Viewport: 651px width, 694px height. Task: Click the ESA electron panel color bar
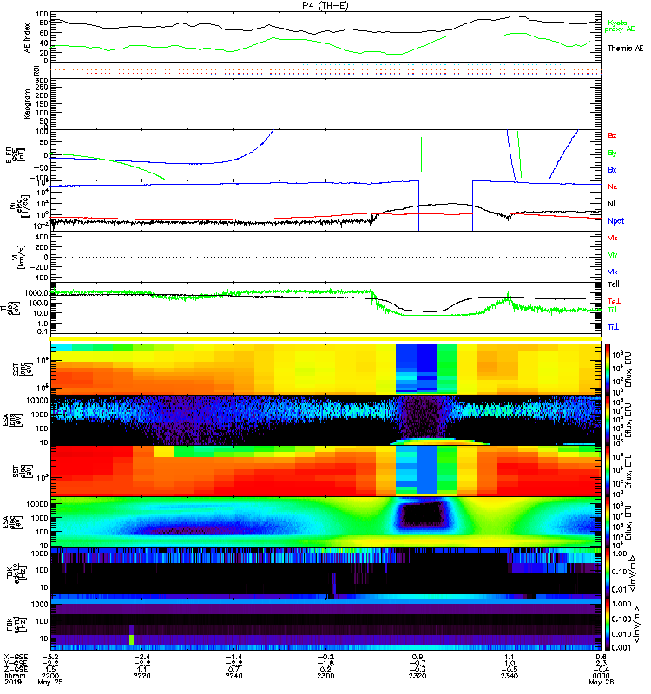[x=608, y=522]
